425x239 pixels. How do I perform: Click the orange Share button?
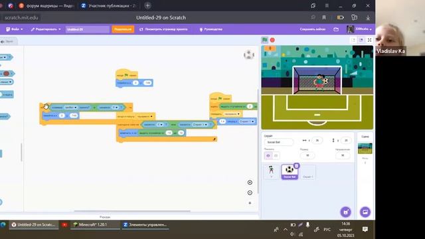(123, 29)
